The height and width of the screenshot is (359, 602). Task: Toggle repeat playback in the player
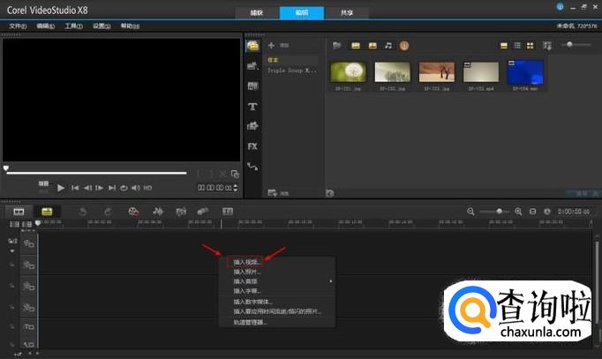tap(124, 188)
